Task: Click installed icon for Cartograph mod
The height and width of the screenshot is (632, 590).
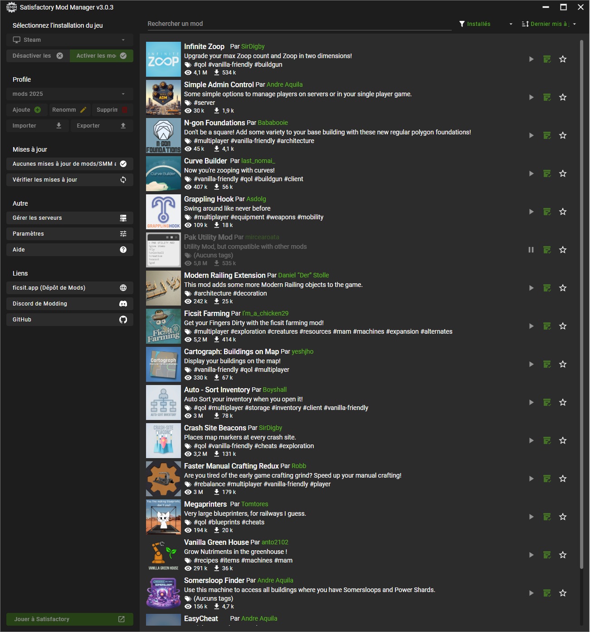Action: click(x=547, y=364)
